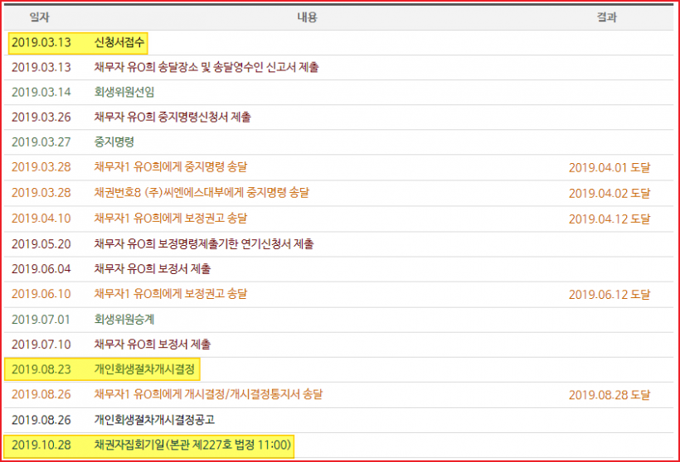Select '채무자1 유O희에게 중지명령 송달' entry
This screenshot has height=462, width=680.
(x=171, y=167)
